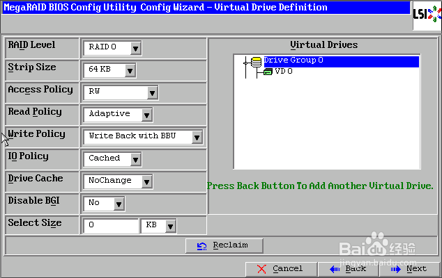Image resolution: width=442 pixels, height=278 pixels.
Task: Open the Drive Cache dropdown
Action: (x=118, y=181)
